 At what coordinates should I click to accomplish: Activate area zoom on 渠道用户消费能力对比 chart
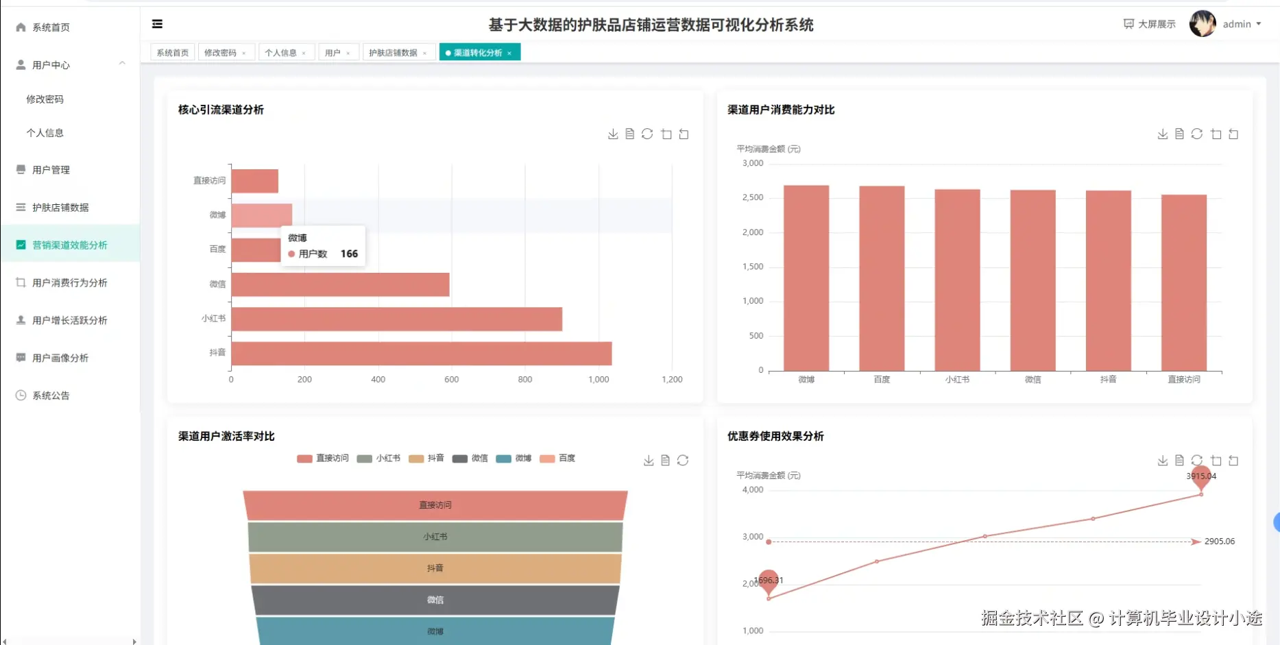(x=1216, y=134)
